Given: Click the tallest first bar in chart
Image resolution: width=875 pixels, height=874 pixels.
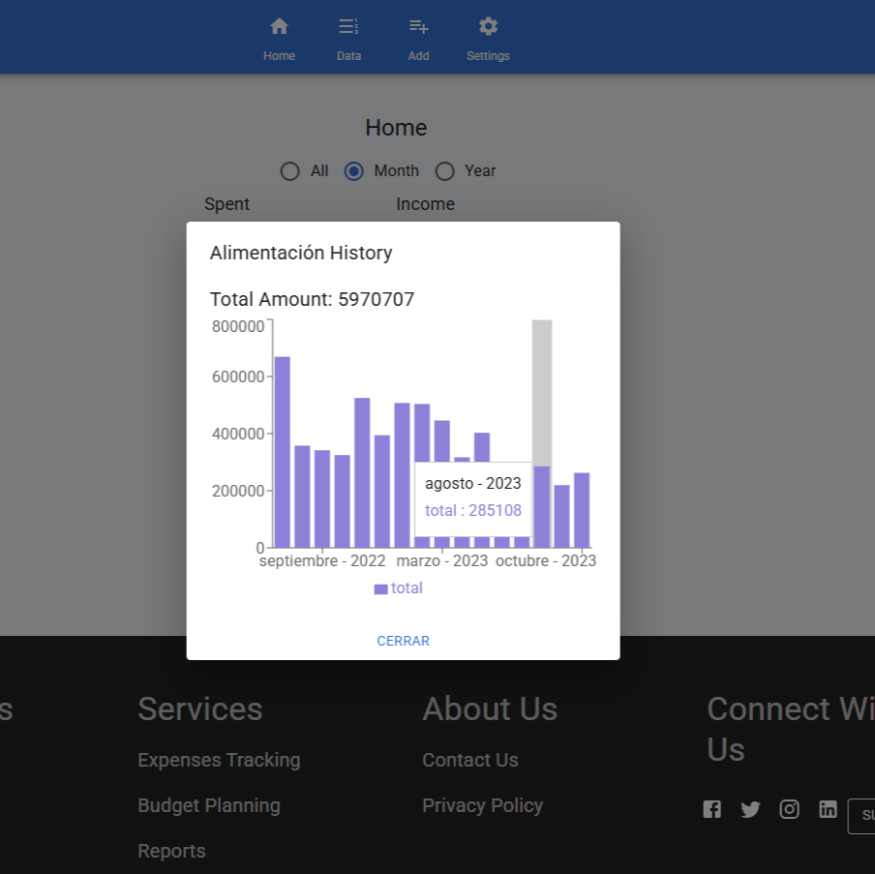Looking at the screenshot, I should click(282, 452).
